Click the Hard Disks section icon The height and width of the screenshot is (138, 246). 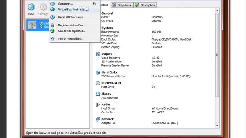[x=98, y=72]
